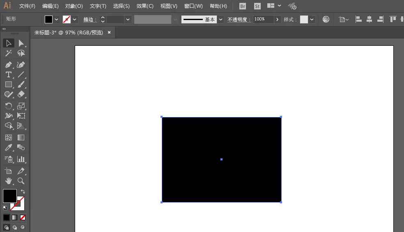Expand the opacity slider arrow
404x232 pixels.
(x=277, y=20)
